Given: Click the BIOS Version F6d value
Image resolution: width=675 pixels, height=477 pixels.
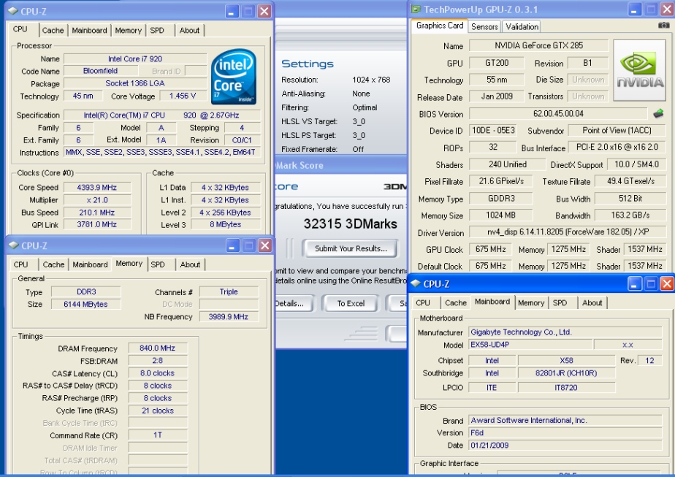Looking at the screenshot, I should click(x=565, y=432).
